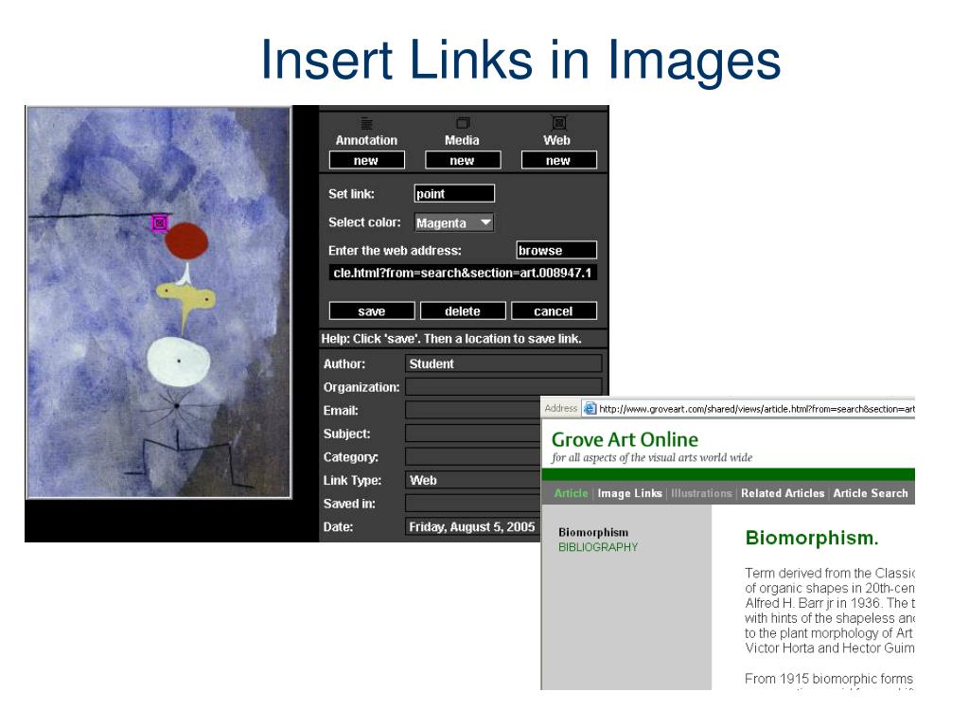Image resolution: width=969 pixels, height=727 pixels.
Task: Click the empty Saved in field
Action: 473,504
